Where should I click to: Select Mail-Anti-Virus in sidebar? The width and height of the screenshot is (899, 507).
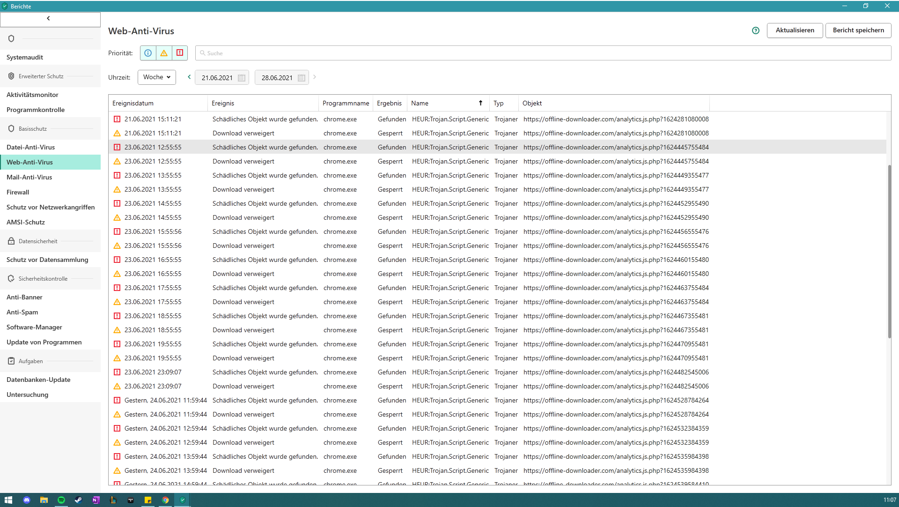29,177
